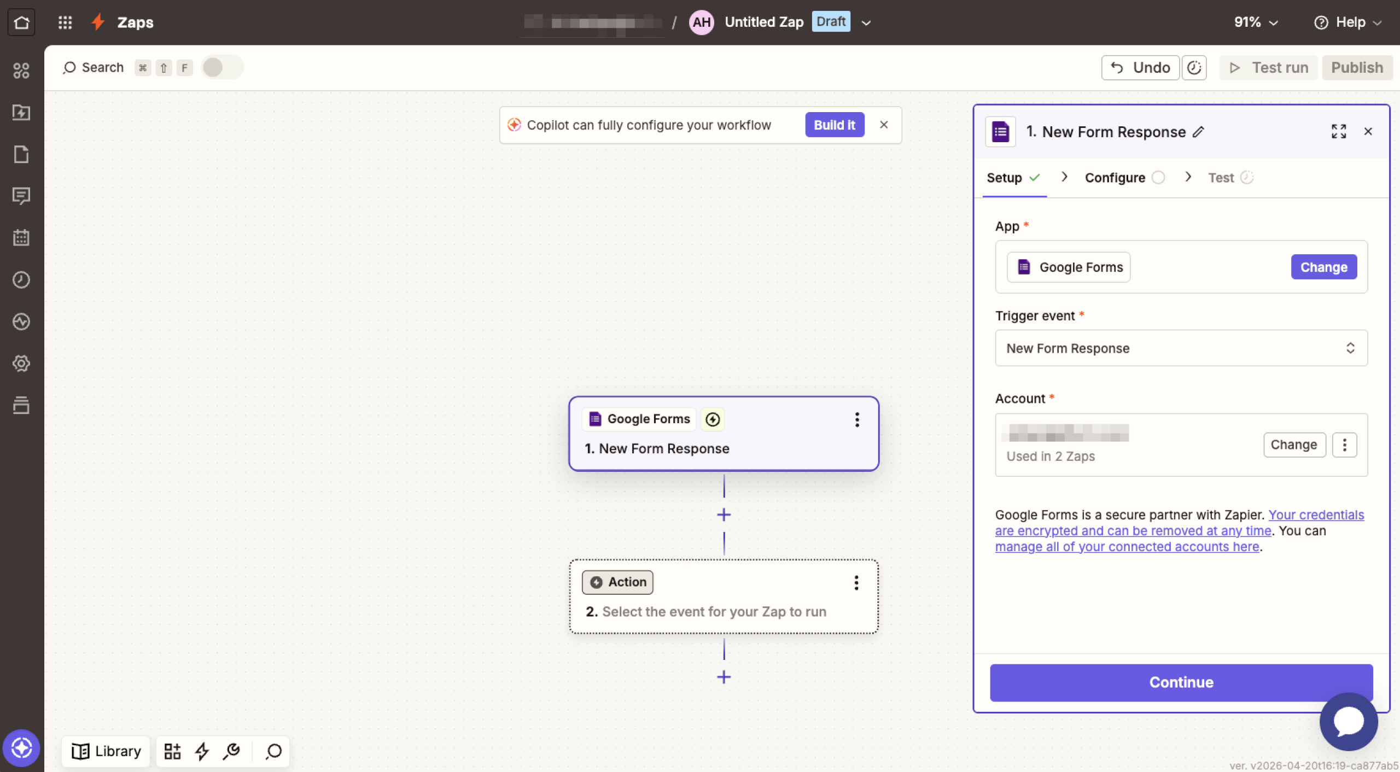Open the zoom level control showing 91%
Image resolution: width=1400 pixels, height=772 pixels.
coord(1255,22)
